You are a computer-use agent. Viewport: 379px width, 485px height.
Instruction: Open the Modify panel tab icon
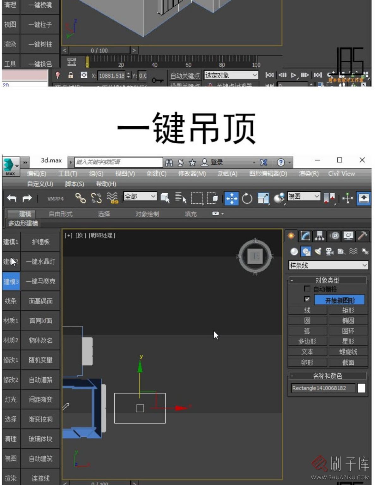coord(305,236)
